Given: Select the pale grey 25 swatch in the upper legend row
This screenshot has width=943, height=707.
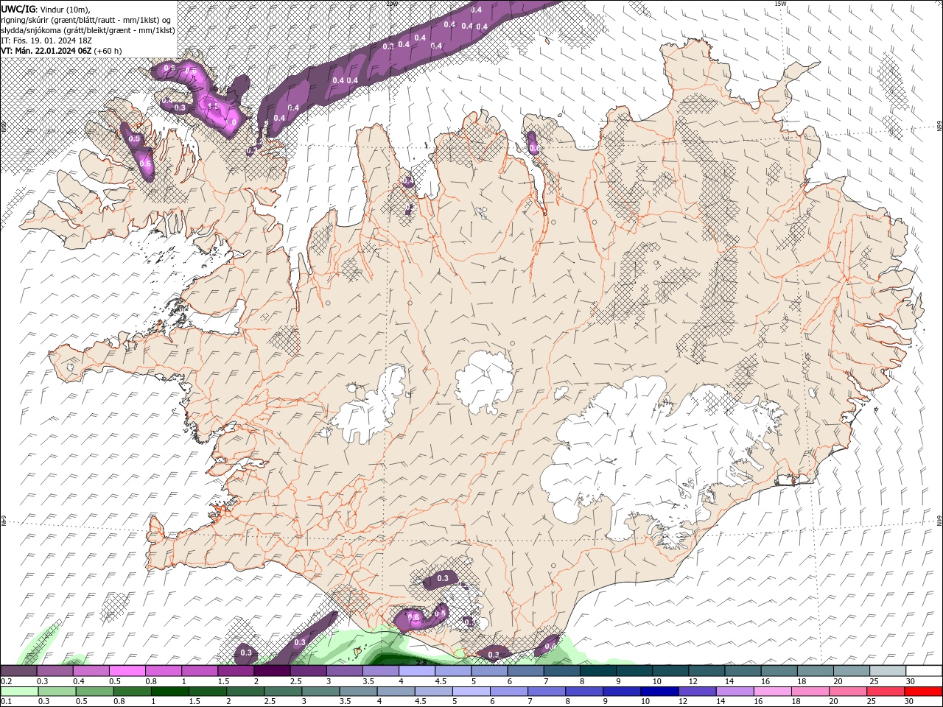Looking at the screenshot, I should (888, 671).
